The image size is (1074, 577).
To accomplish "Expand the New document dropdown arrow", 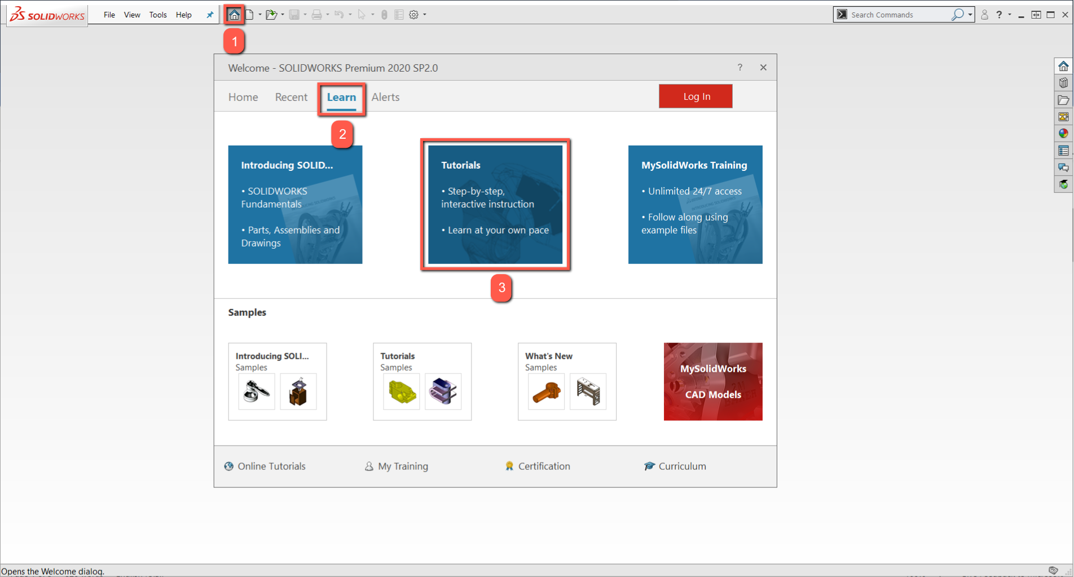I will (259, 15).
